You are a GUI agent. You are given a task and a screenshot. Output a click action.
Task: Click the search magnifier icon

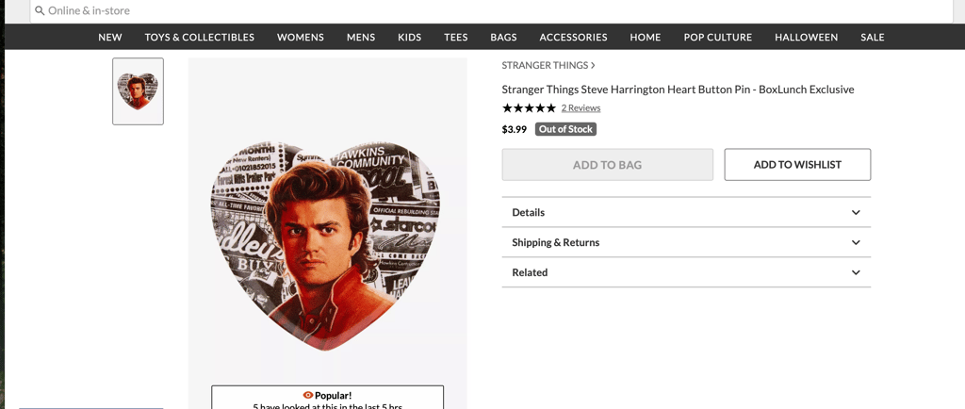tap(40, 11)
